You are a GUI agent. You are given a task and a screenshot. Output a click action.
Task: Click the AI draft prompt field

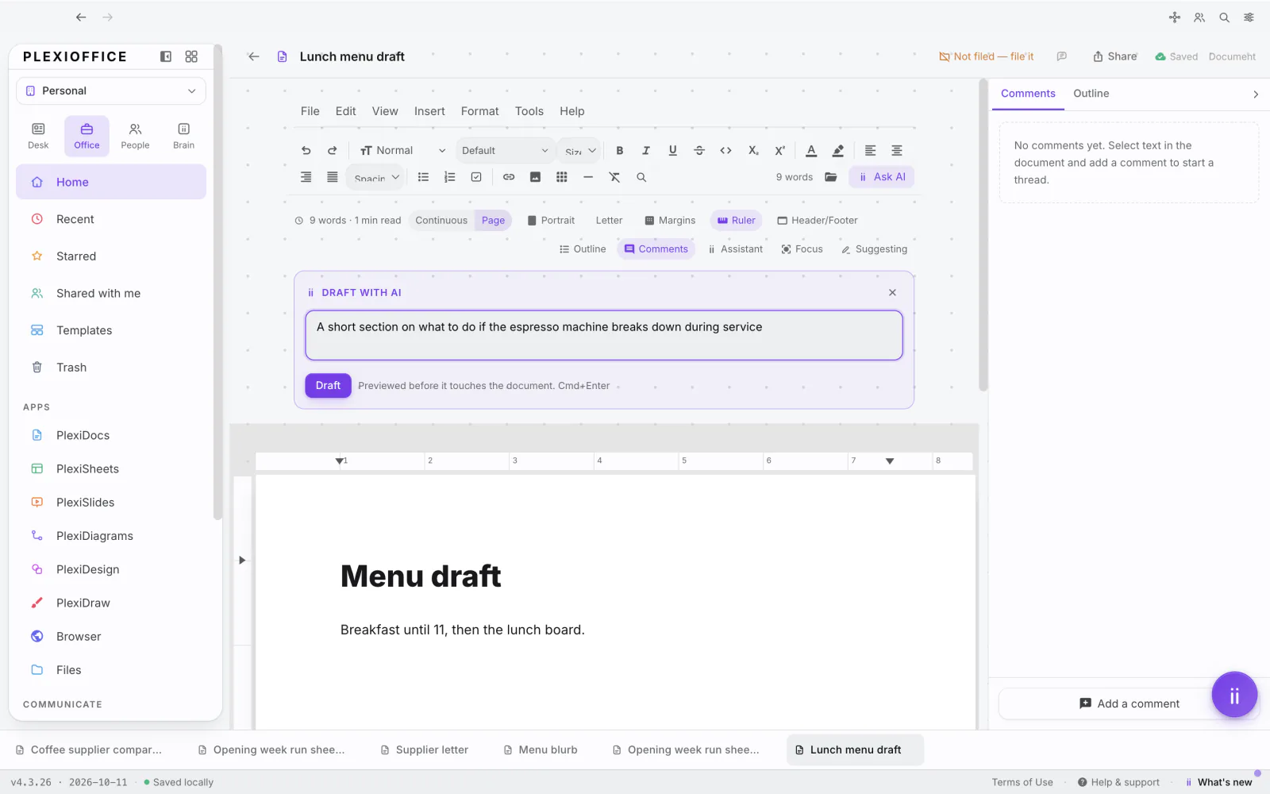click(604, 335)
